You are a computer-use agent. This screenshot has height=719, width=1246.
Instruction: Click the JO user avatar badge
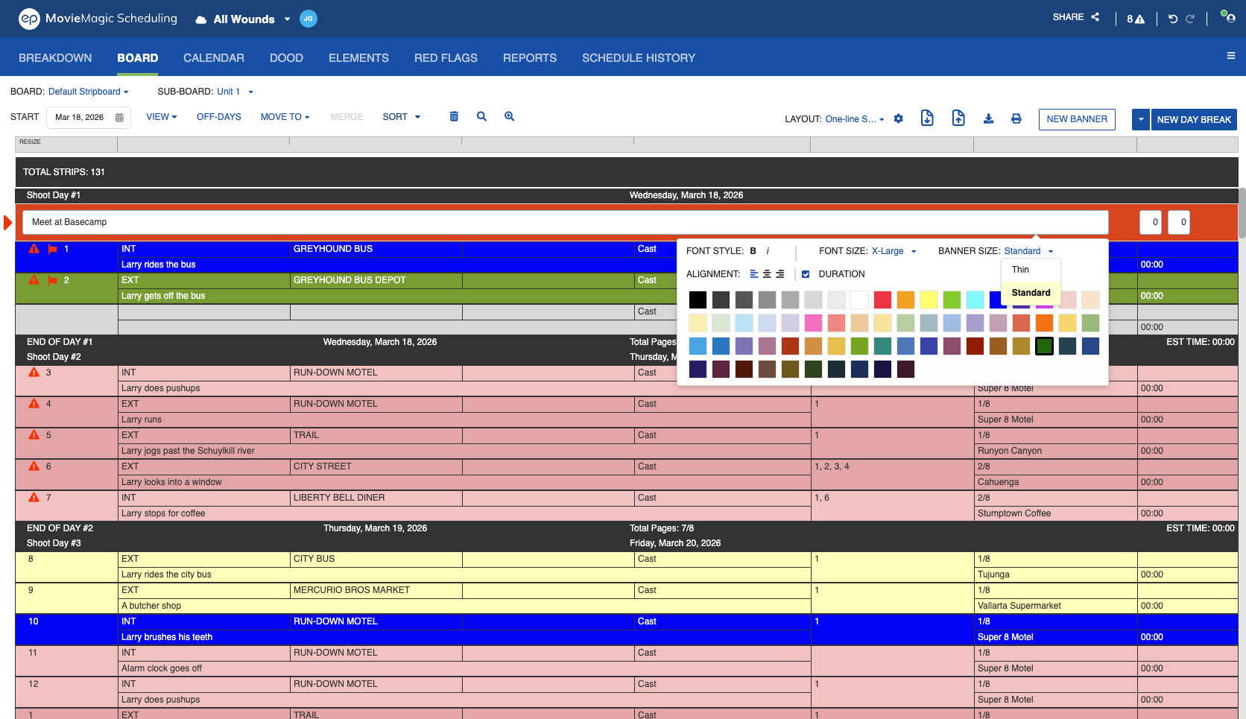(309, 19)
